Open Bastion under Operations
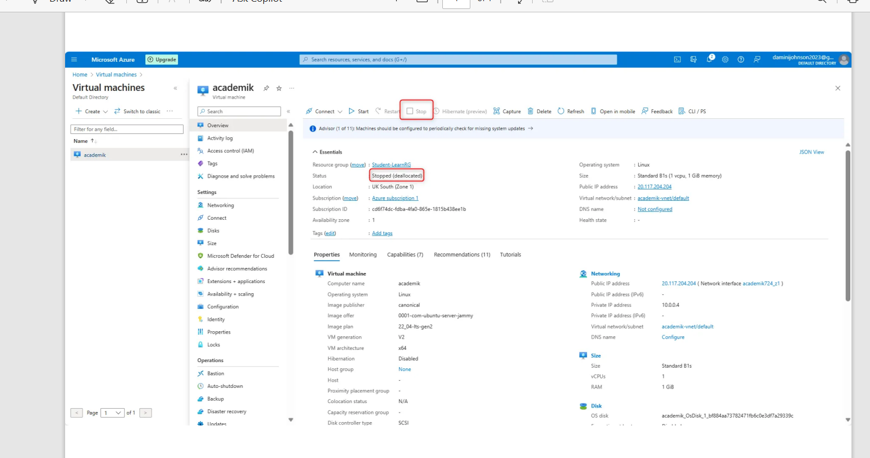 click(x=216, y=373)
